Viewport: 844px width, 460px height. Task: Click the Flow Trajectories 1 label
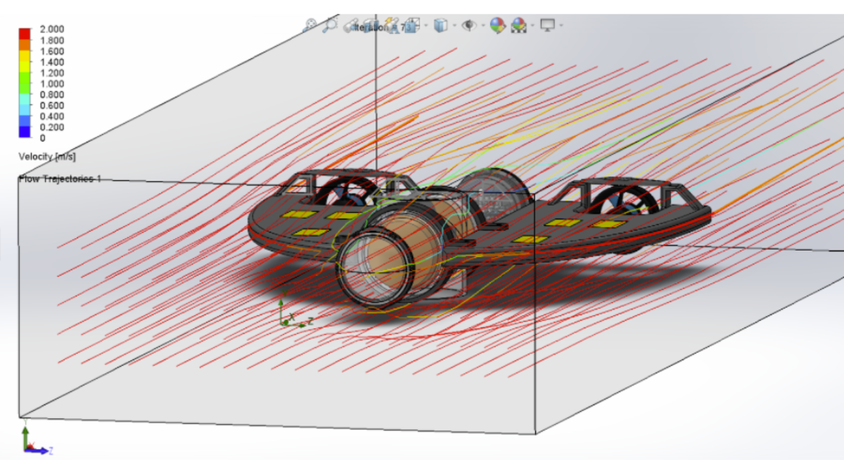click(x=60, y=179)
